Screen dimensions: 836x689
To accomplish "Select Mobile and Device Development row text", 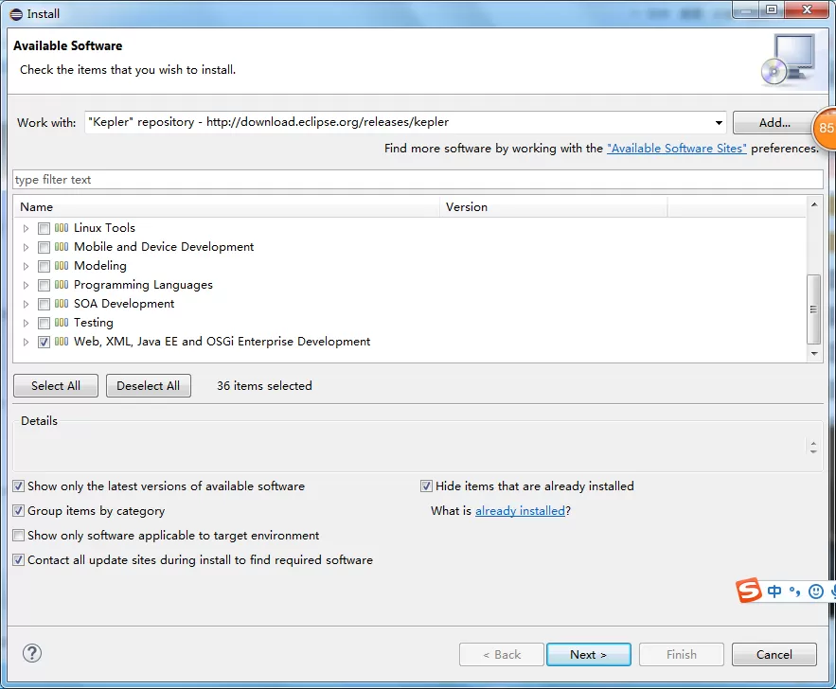I will click(x=164, y=247).
